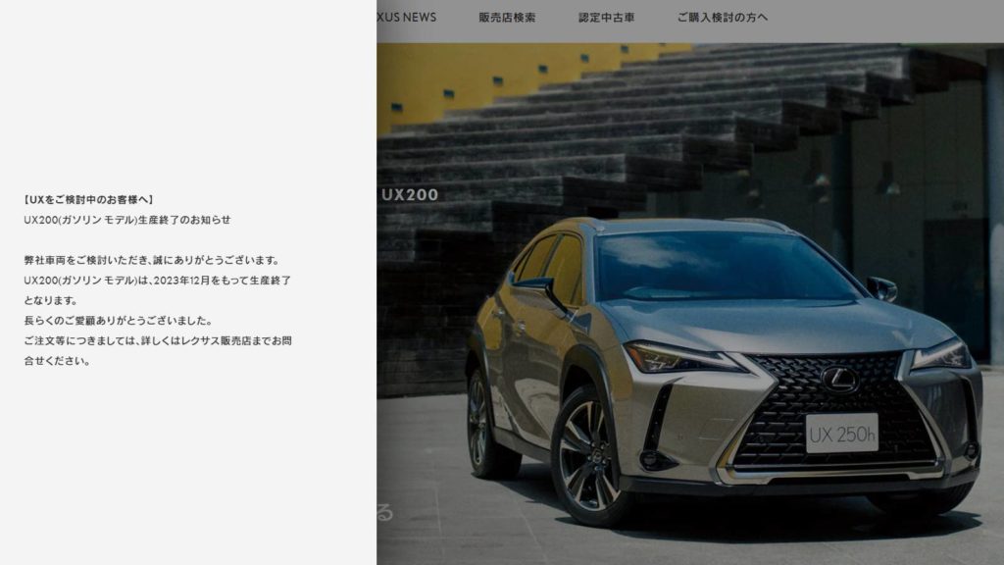Click the UX200 生産終了のお知らせ notice title

point(126,220)
